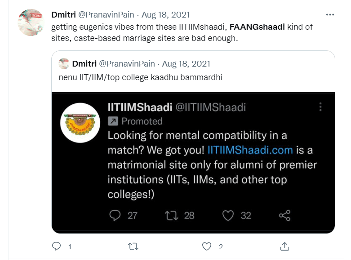Share the tweet via upload icon
The image size is (351, 260).
pyautogui.click(x=284, y=246)
